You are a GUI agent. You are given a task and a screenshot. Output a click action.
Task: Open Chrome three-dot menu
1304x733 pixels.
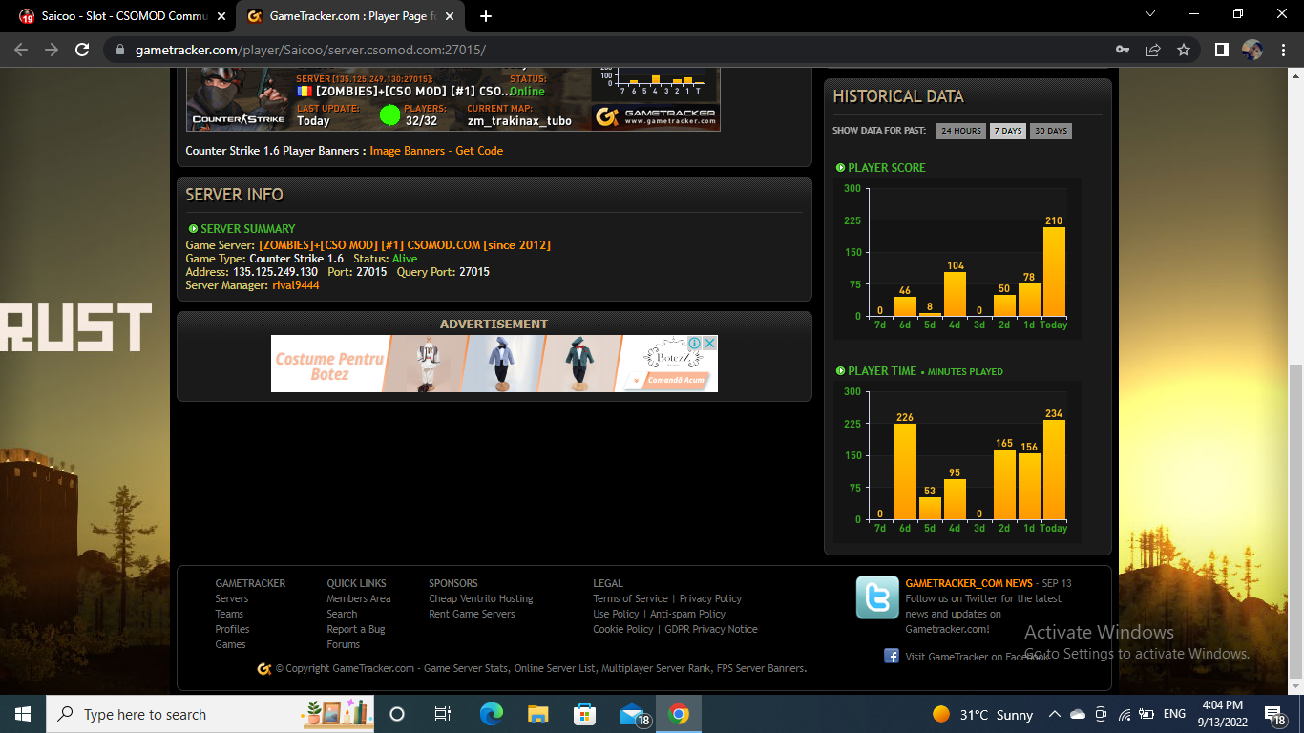click(x=1284, y=50)
